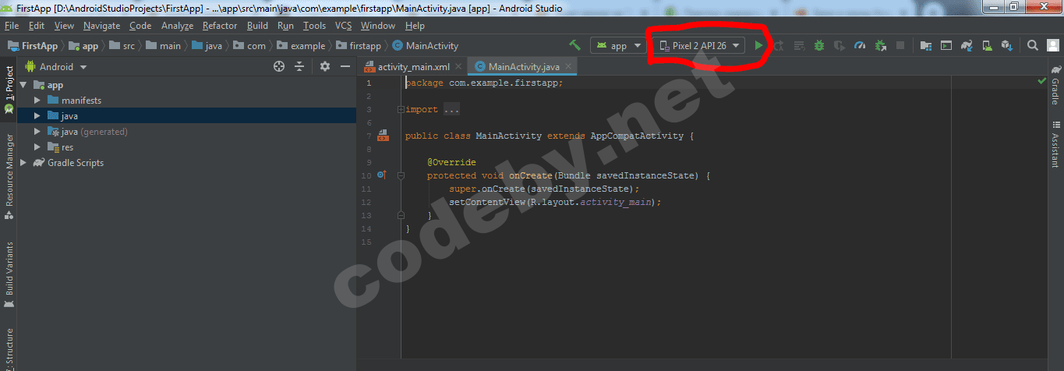Image resolution: width=1064 pixels, height=371 pixels.
Task: Click Attach Debugger to Android Process icon
Action: [x=881, y=45]
